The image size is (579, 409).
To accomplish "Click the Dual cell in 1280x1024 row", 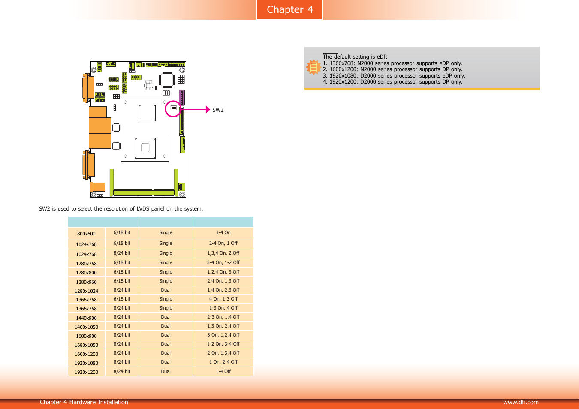I will point(166,290).
